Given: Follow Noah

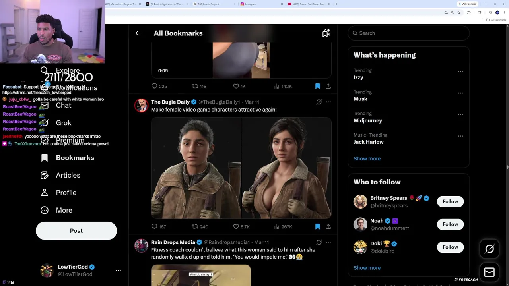Looking at the screenshot, I should [451, 224].
